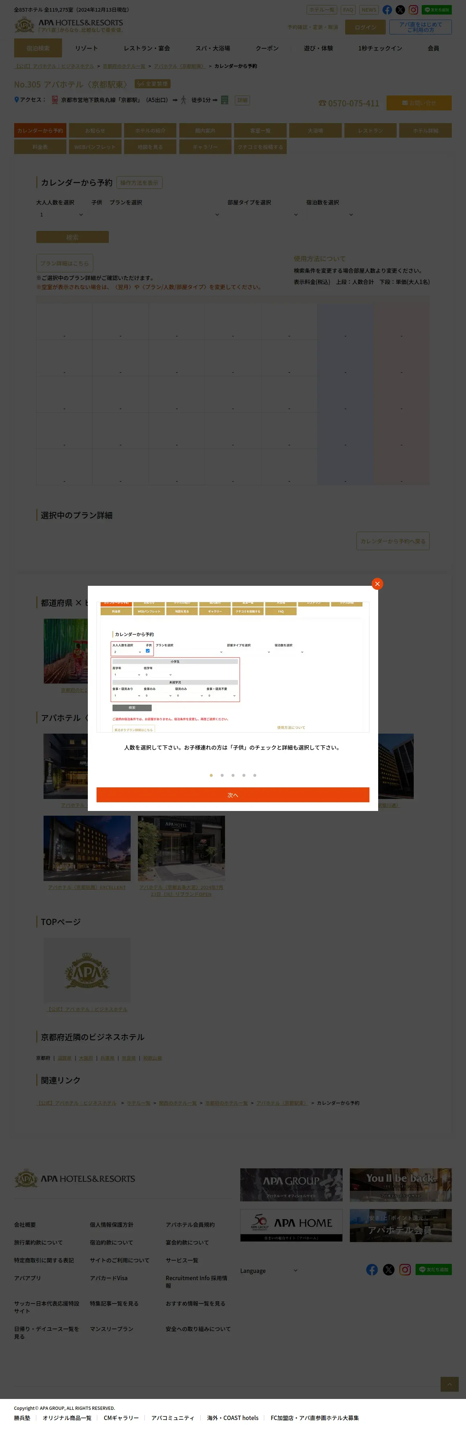This screenshot has height=1436, width=466.
Task: Open the 料金表 tab
Action: pos(40,147)
